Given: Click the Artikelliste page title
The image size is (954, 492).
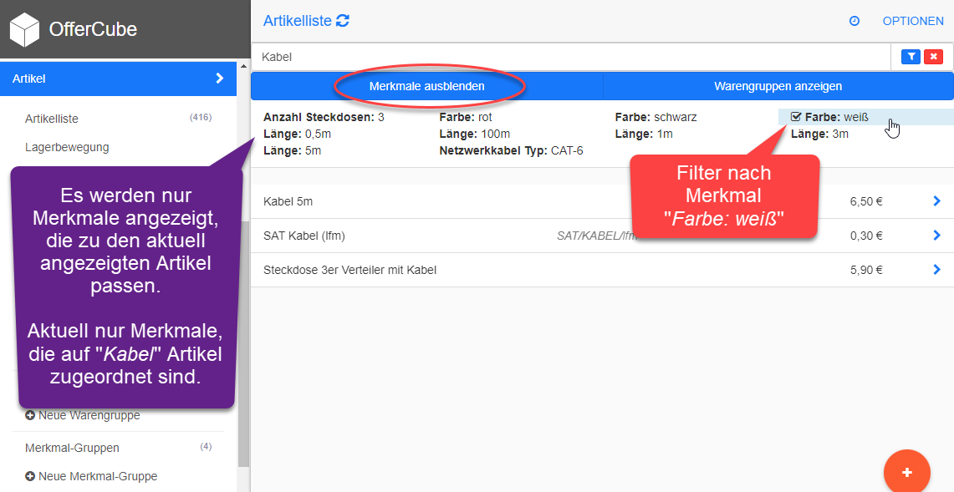Looking at the screenshot, I should (x=297, y=21).
